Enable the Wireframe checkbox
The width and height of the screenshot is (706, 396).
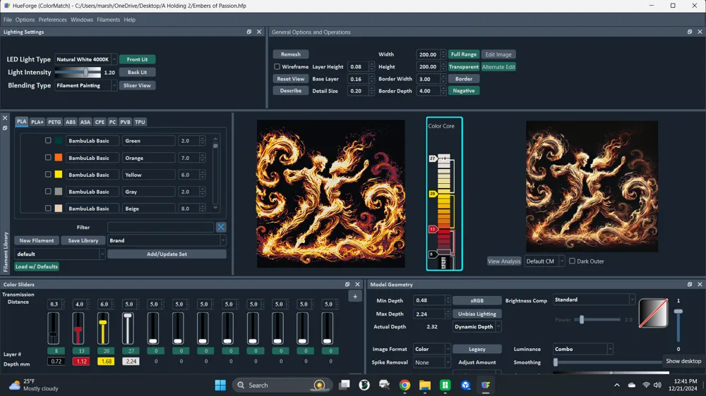(277, 66)
